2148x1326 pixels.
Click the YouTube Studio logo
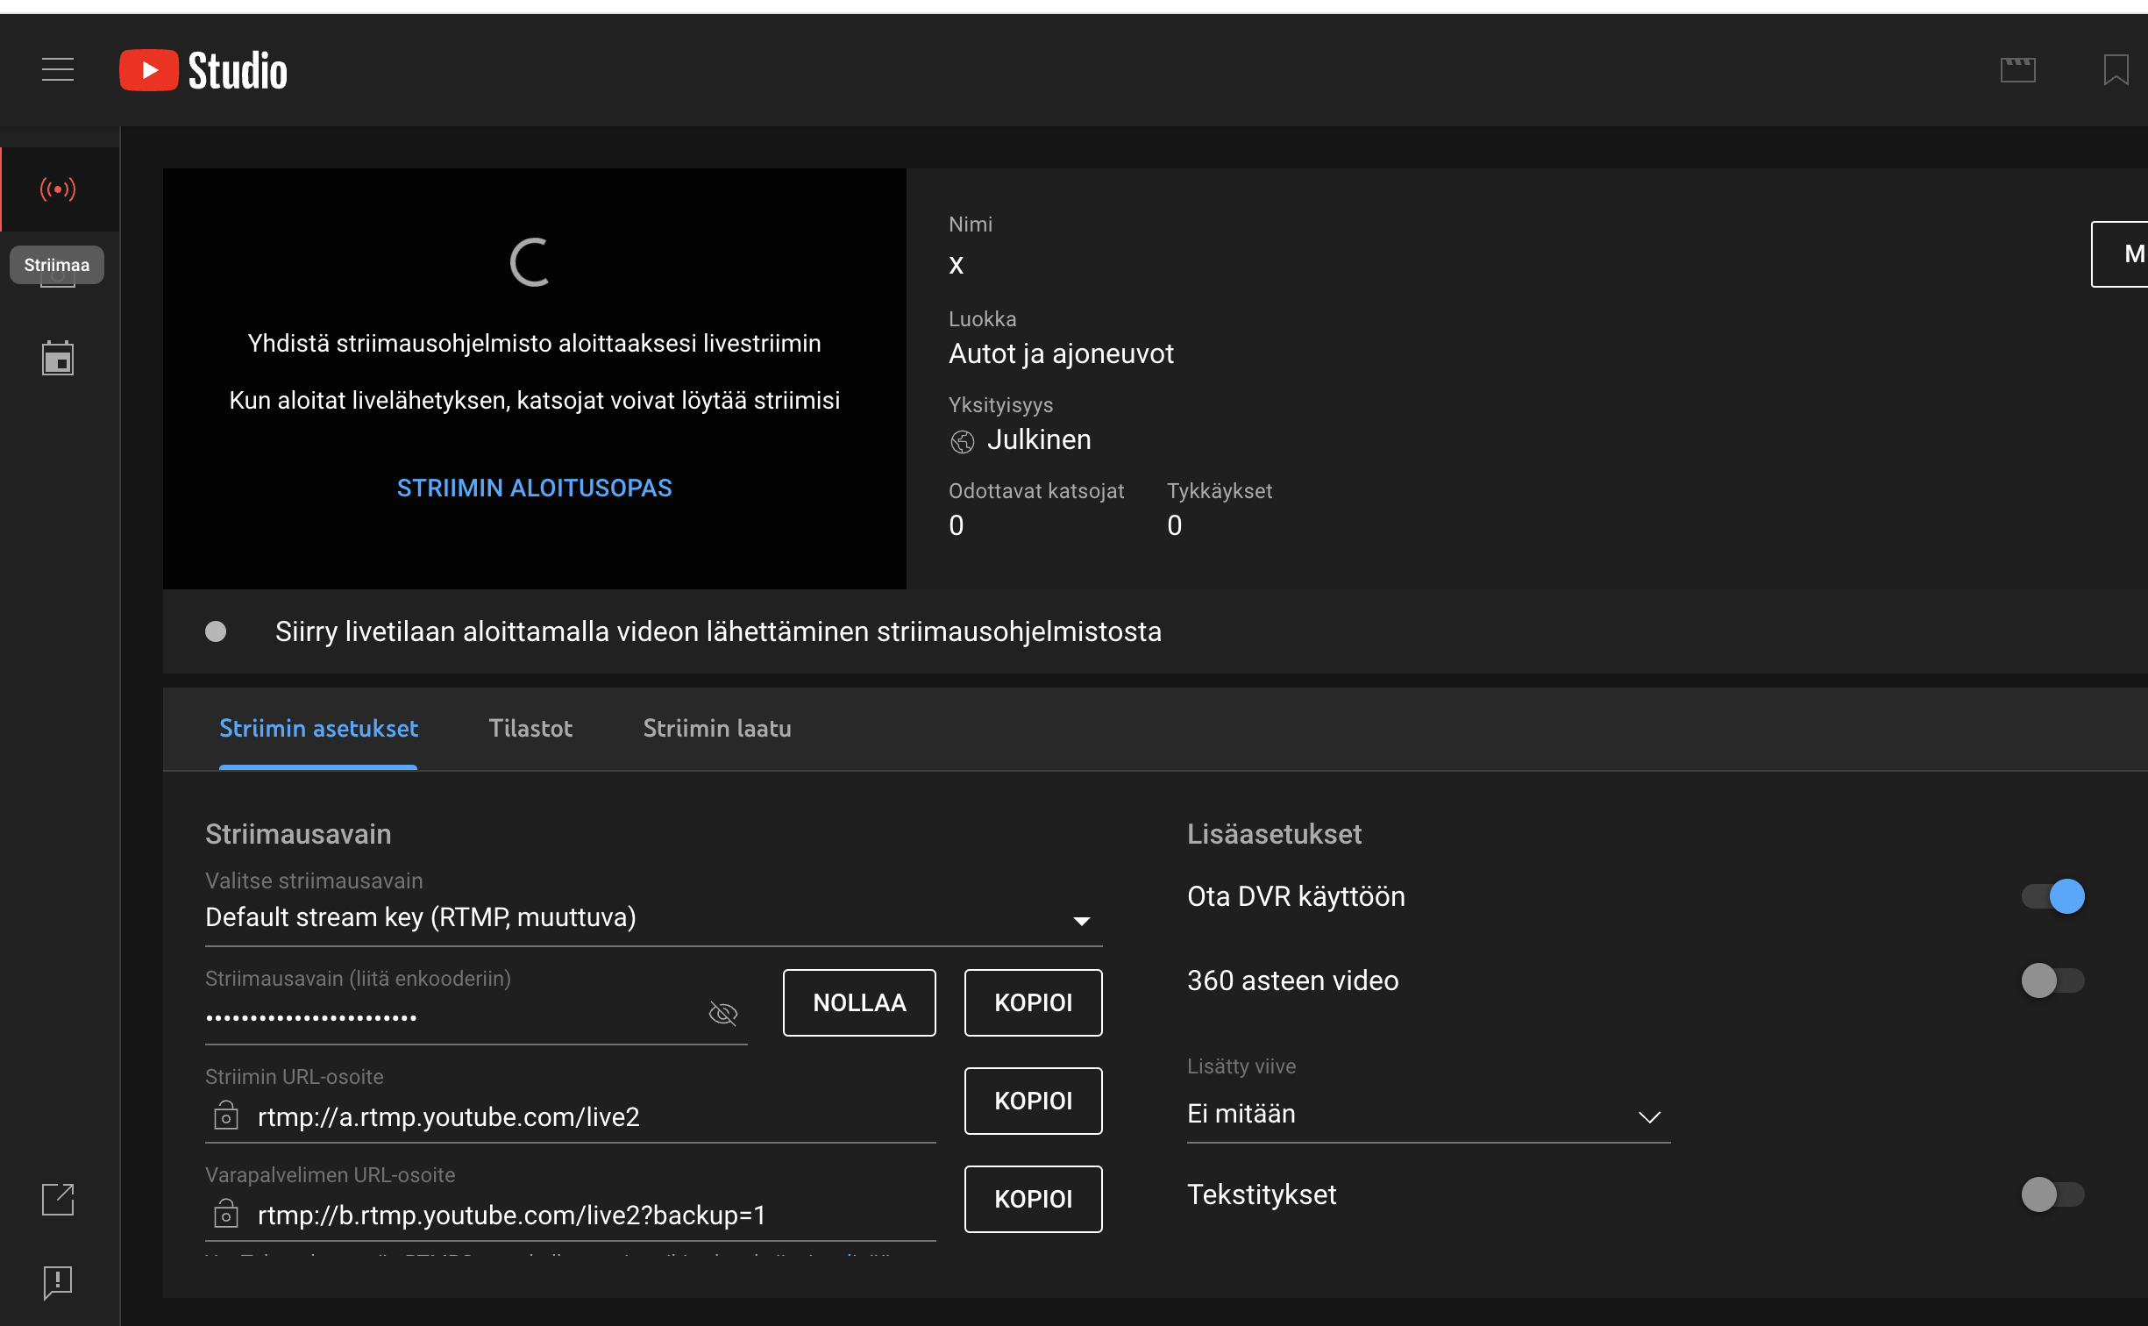coord(203,70)
